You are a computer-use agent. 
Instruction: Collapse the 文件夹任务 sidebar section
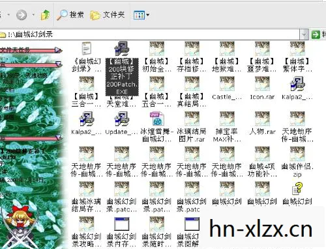point(58,50)
